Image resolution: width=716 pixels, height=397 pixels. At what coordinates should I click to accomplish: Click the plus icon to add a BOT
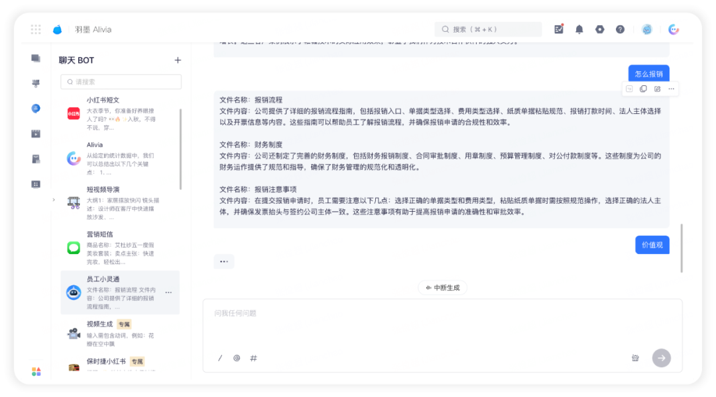[x=178, y=60]
